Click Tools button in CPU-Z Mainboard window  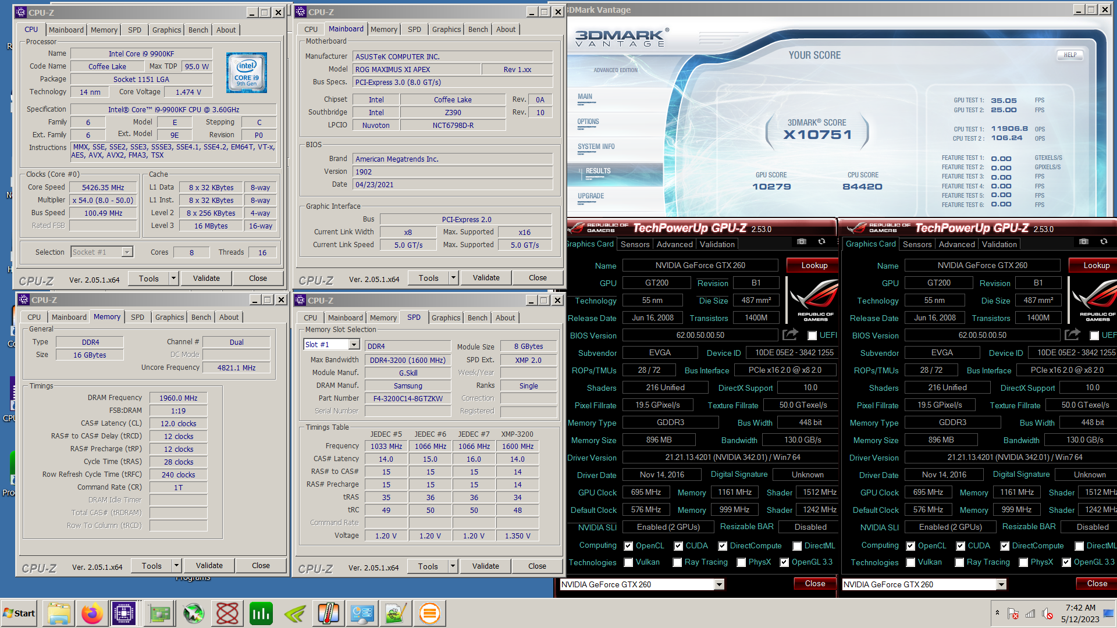(429, 278)
